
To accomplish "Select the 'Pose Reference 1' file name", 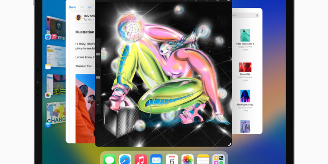I will [x=245, y=44].
